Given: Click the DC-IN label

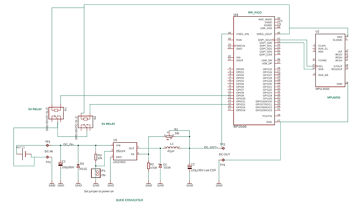Looking at the screenshot, I should [x=49, y=151].
